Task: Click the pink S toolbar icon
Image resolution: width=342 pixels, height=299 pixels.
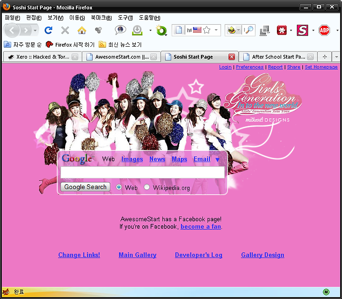Action: click(302, 30)
